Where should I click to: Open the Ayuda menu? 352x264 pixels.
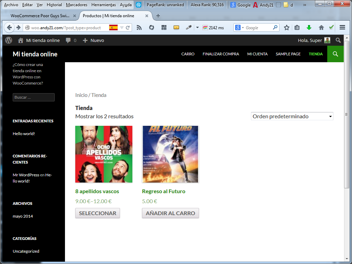coord(126,5)
